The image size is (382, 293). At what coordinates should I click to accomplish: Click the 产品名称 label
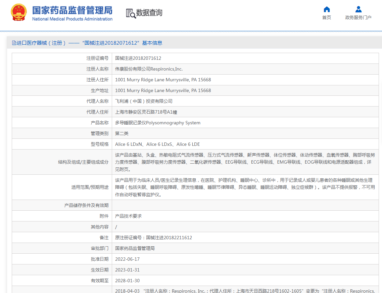(x=100, y=123)
